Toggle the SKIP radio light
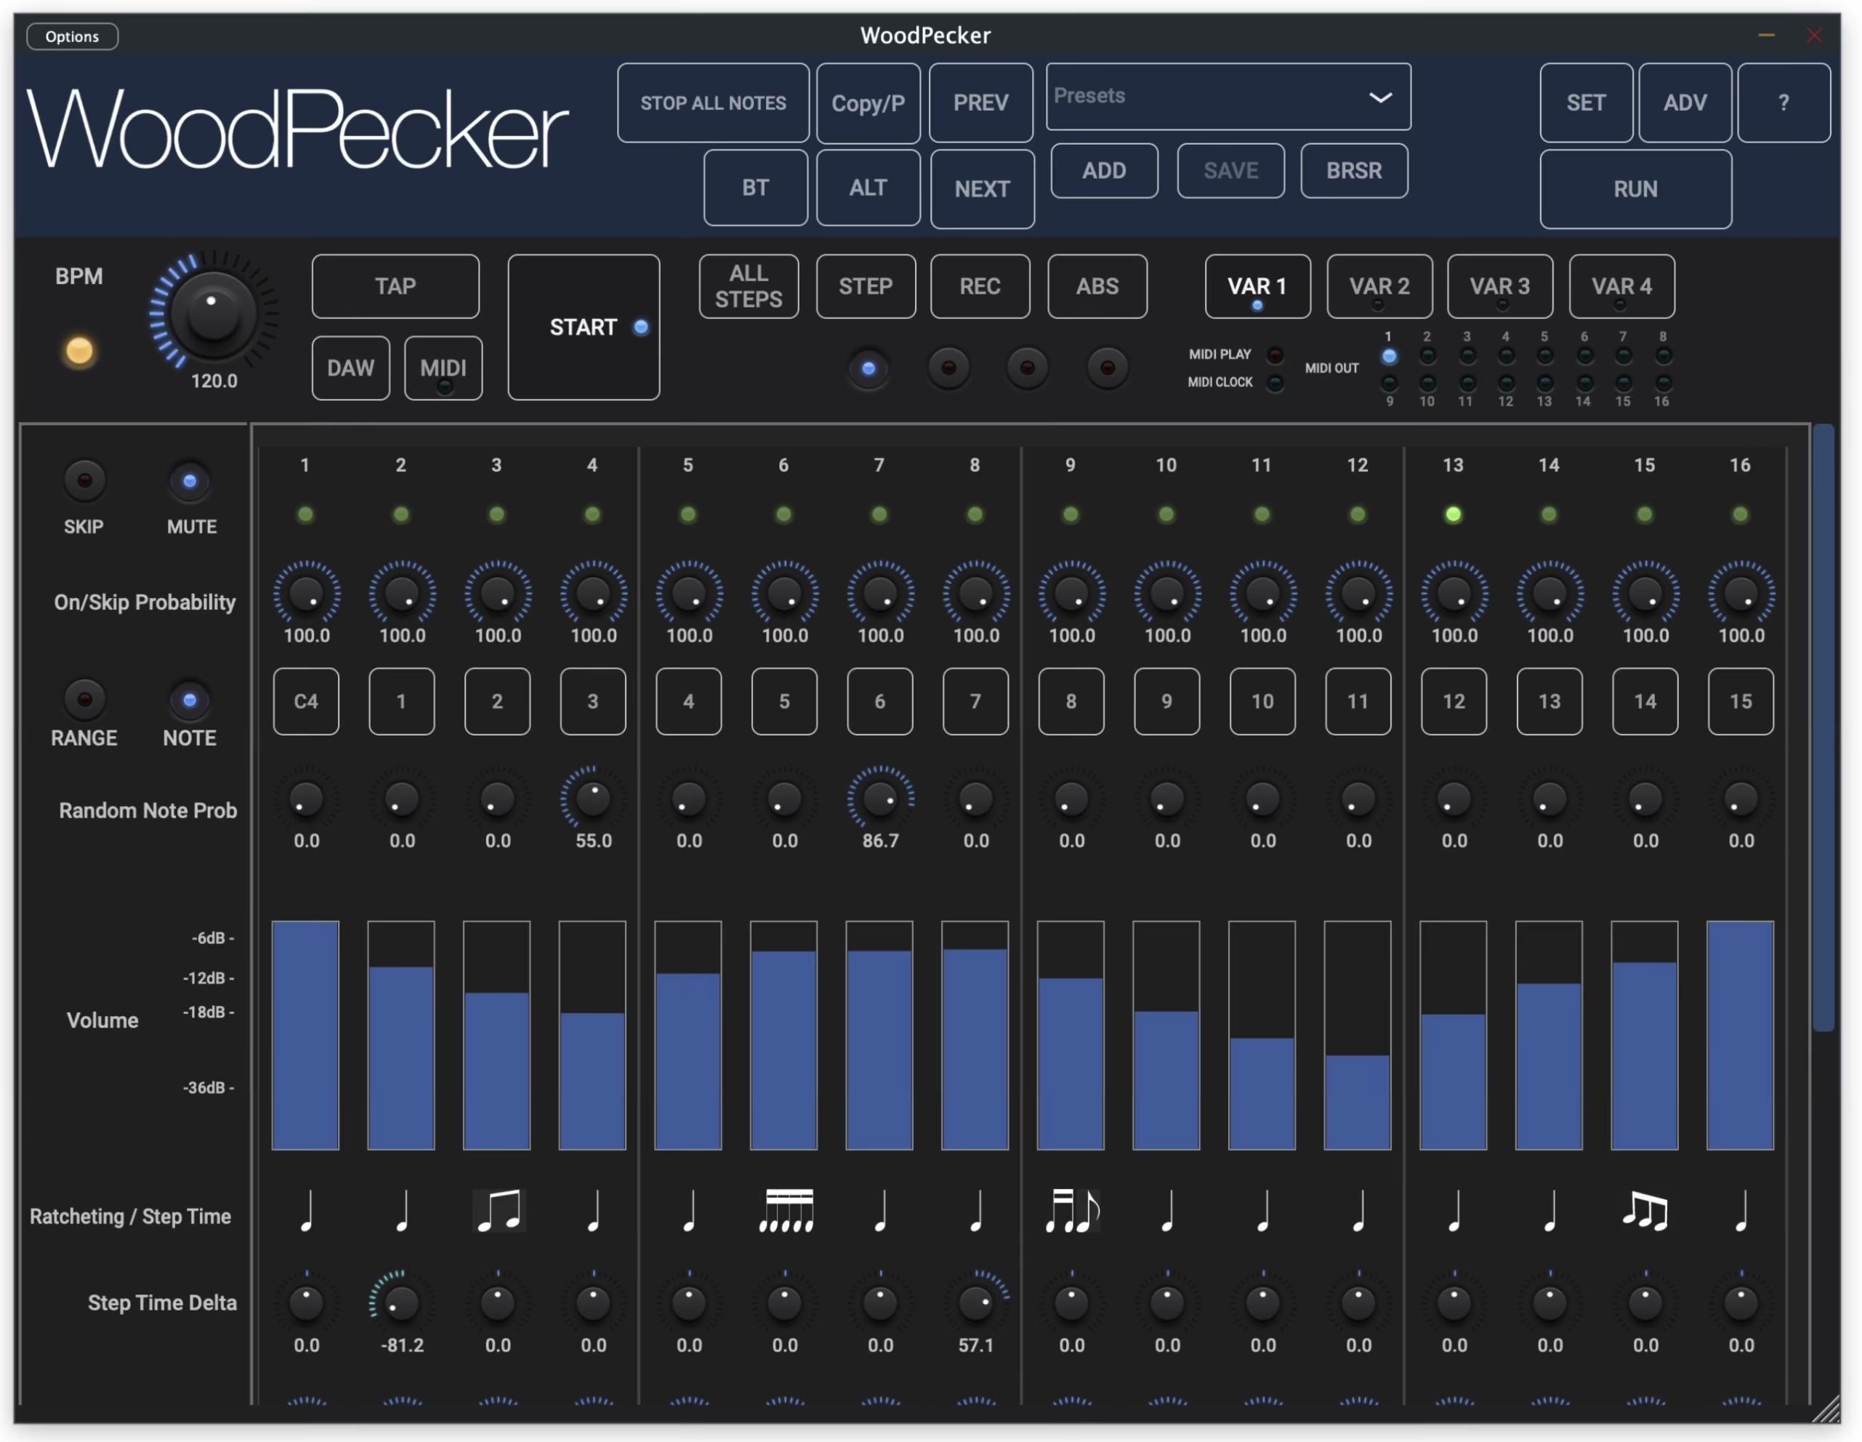This screenshot has width=1862, height=1442. (x=84, y=481)
